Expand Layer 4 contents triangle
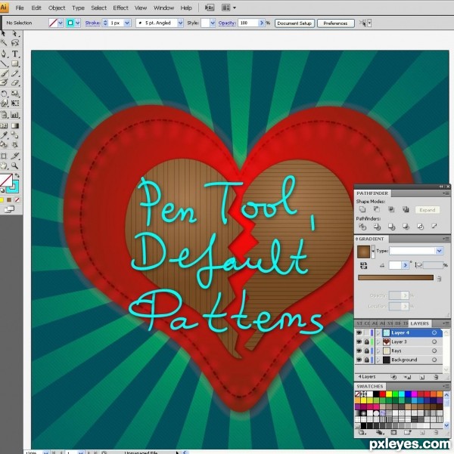 pyautogui.click(x=378, y=333)
